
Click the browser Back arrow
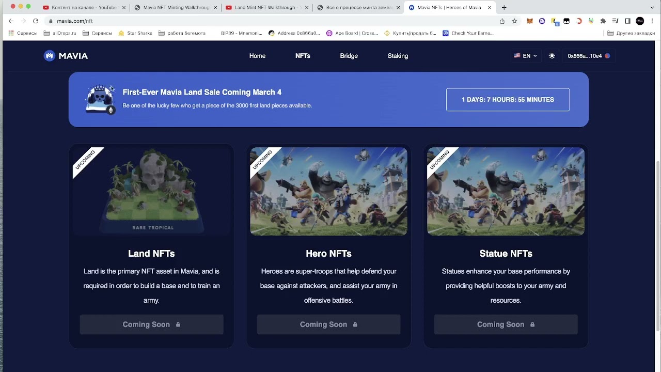coord(11,21)
